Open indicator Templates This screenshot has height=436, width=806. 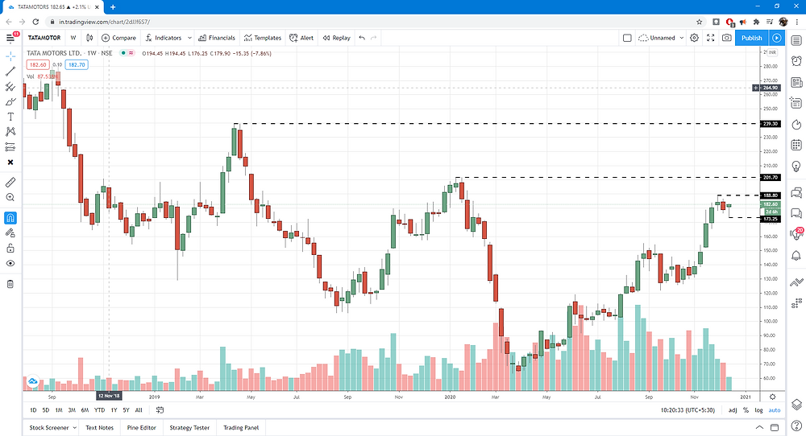pos(263,38)
